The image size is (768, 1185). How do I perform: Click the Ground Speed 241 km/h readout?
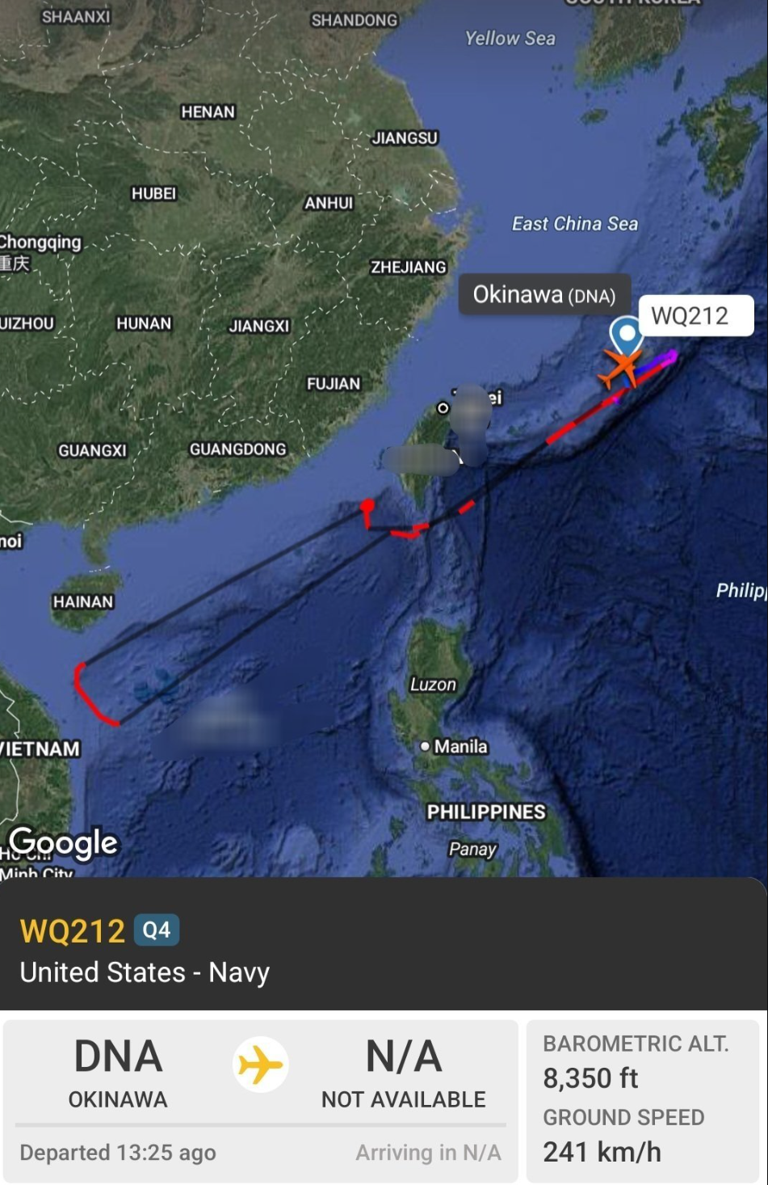pos(623,1135)
